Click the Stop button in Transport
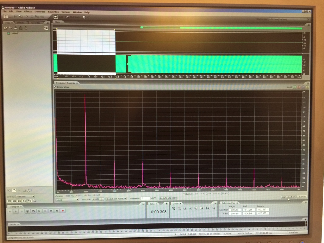The width and height of the screenshot is (324, 243). pos(10,211)
